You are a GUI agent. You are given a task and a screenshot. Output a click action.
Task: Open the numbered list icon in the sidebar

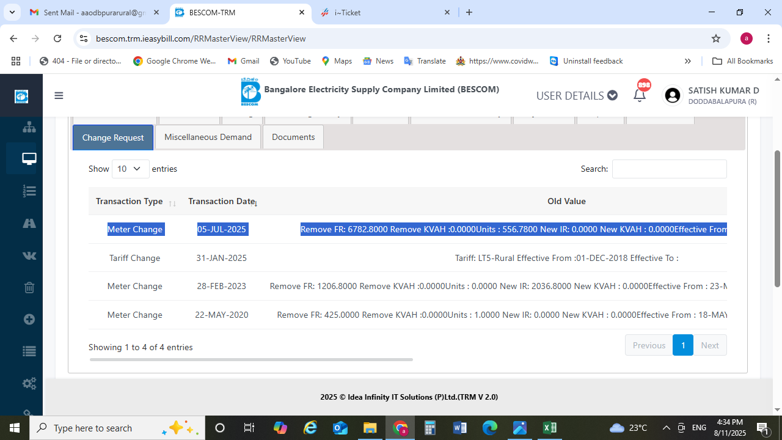pos(29,191)
